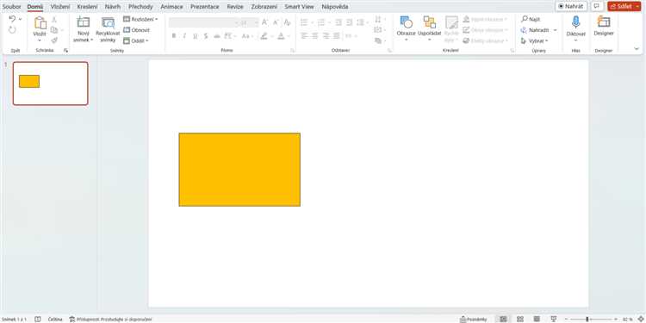Click the zoom percentage value
Viewport: 646px width, 323px height.
pyautogui.click(x=627, y=320)
